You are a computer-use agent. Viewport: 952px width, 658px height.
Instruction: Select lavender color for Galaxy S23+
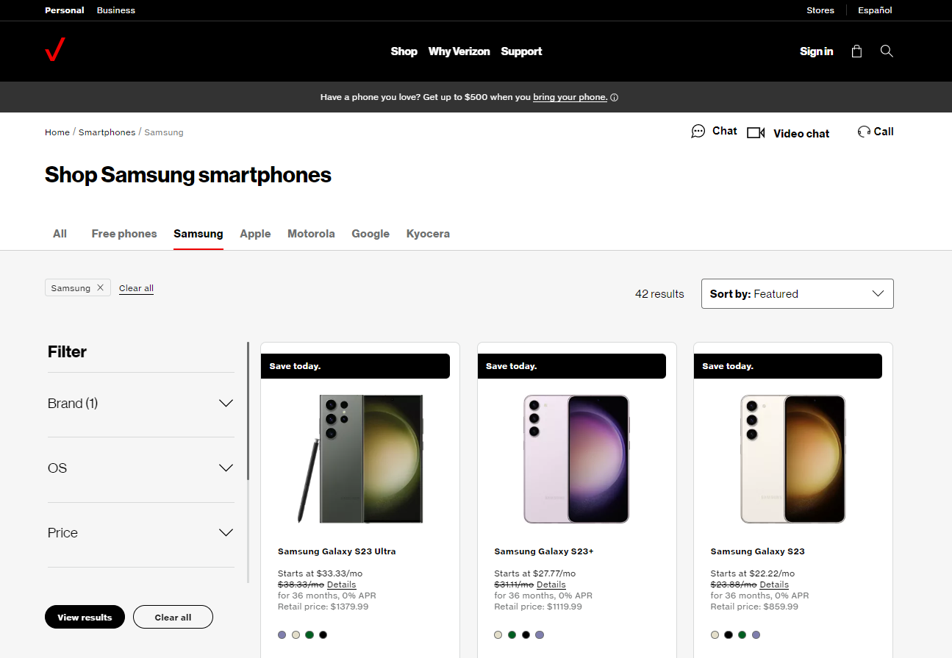(540, 634)
